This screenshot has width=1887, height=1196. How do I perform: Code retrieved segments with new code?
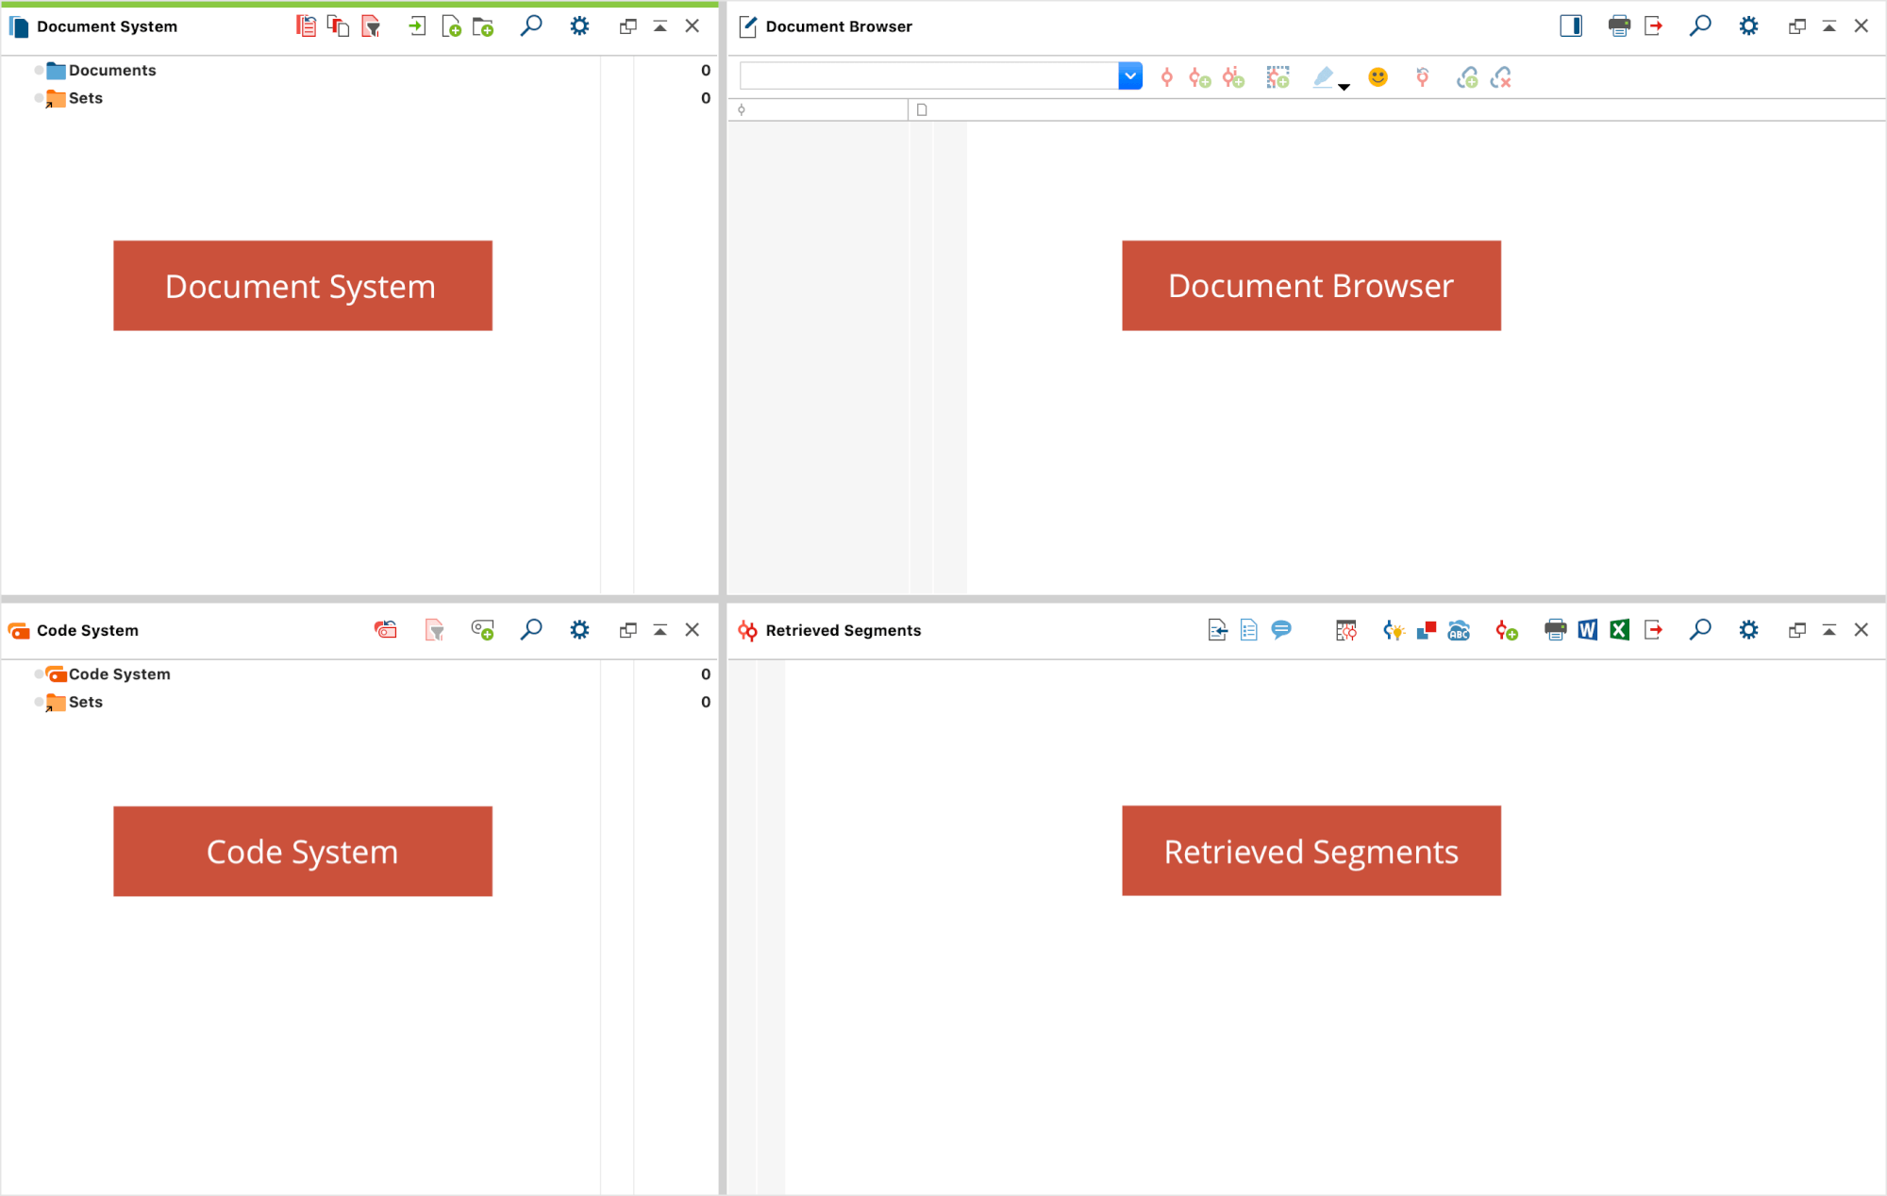[1506, 630]
